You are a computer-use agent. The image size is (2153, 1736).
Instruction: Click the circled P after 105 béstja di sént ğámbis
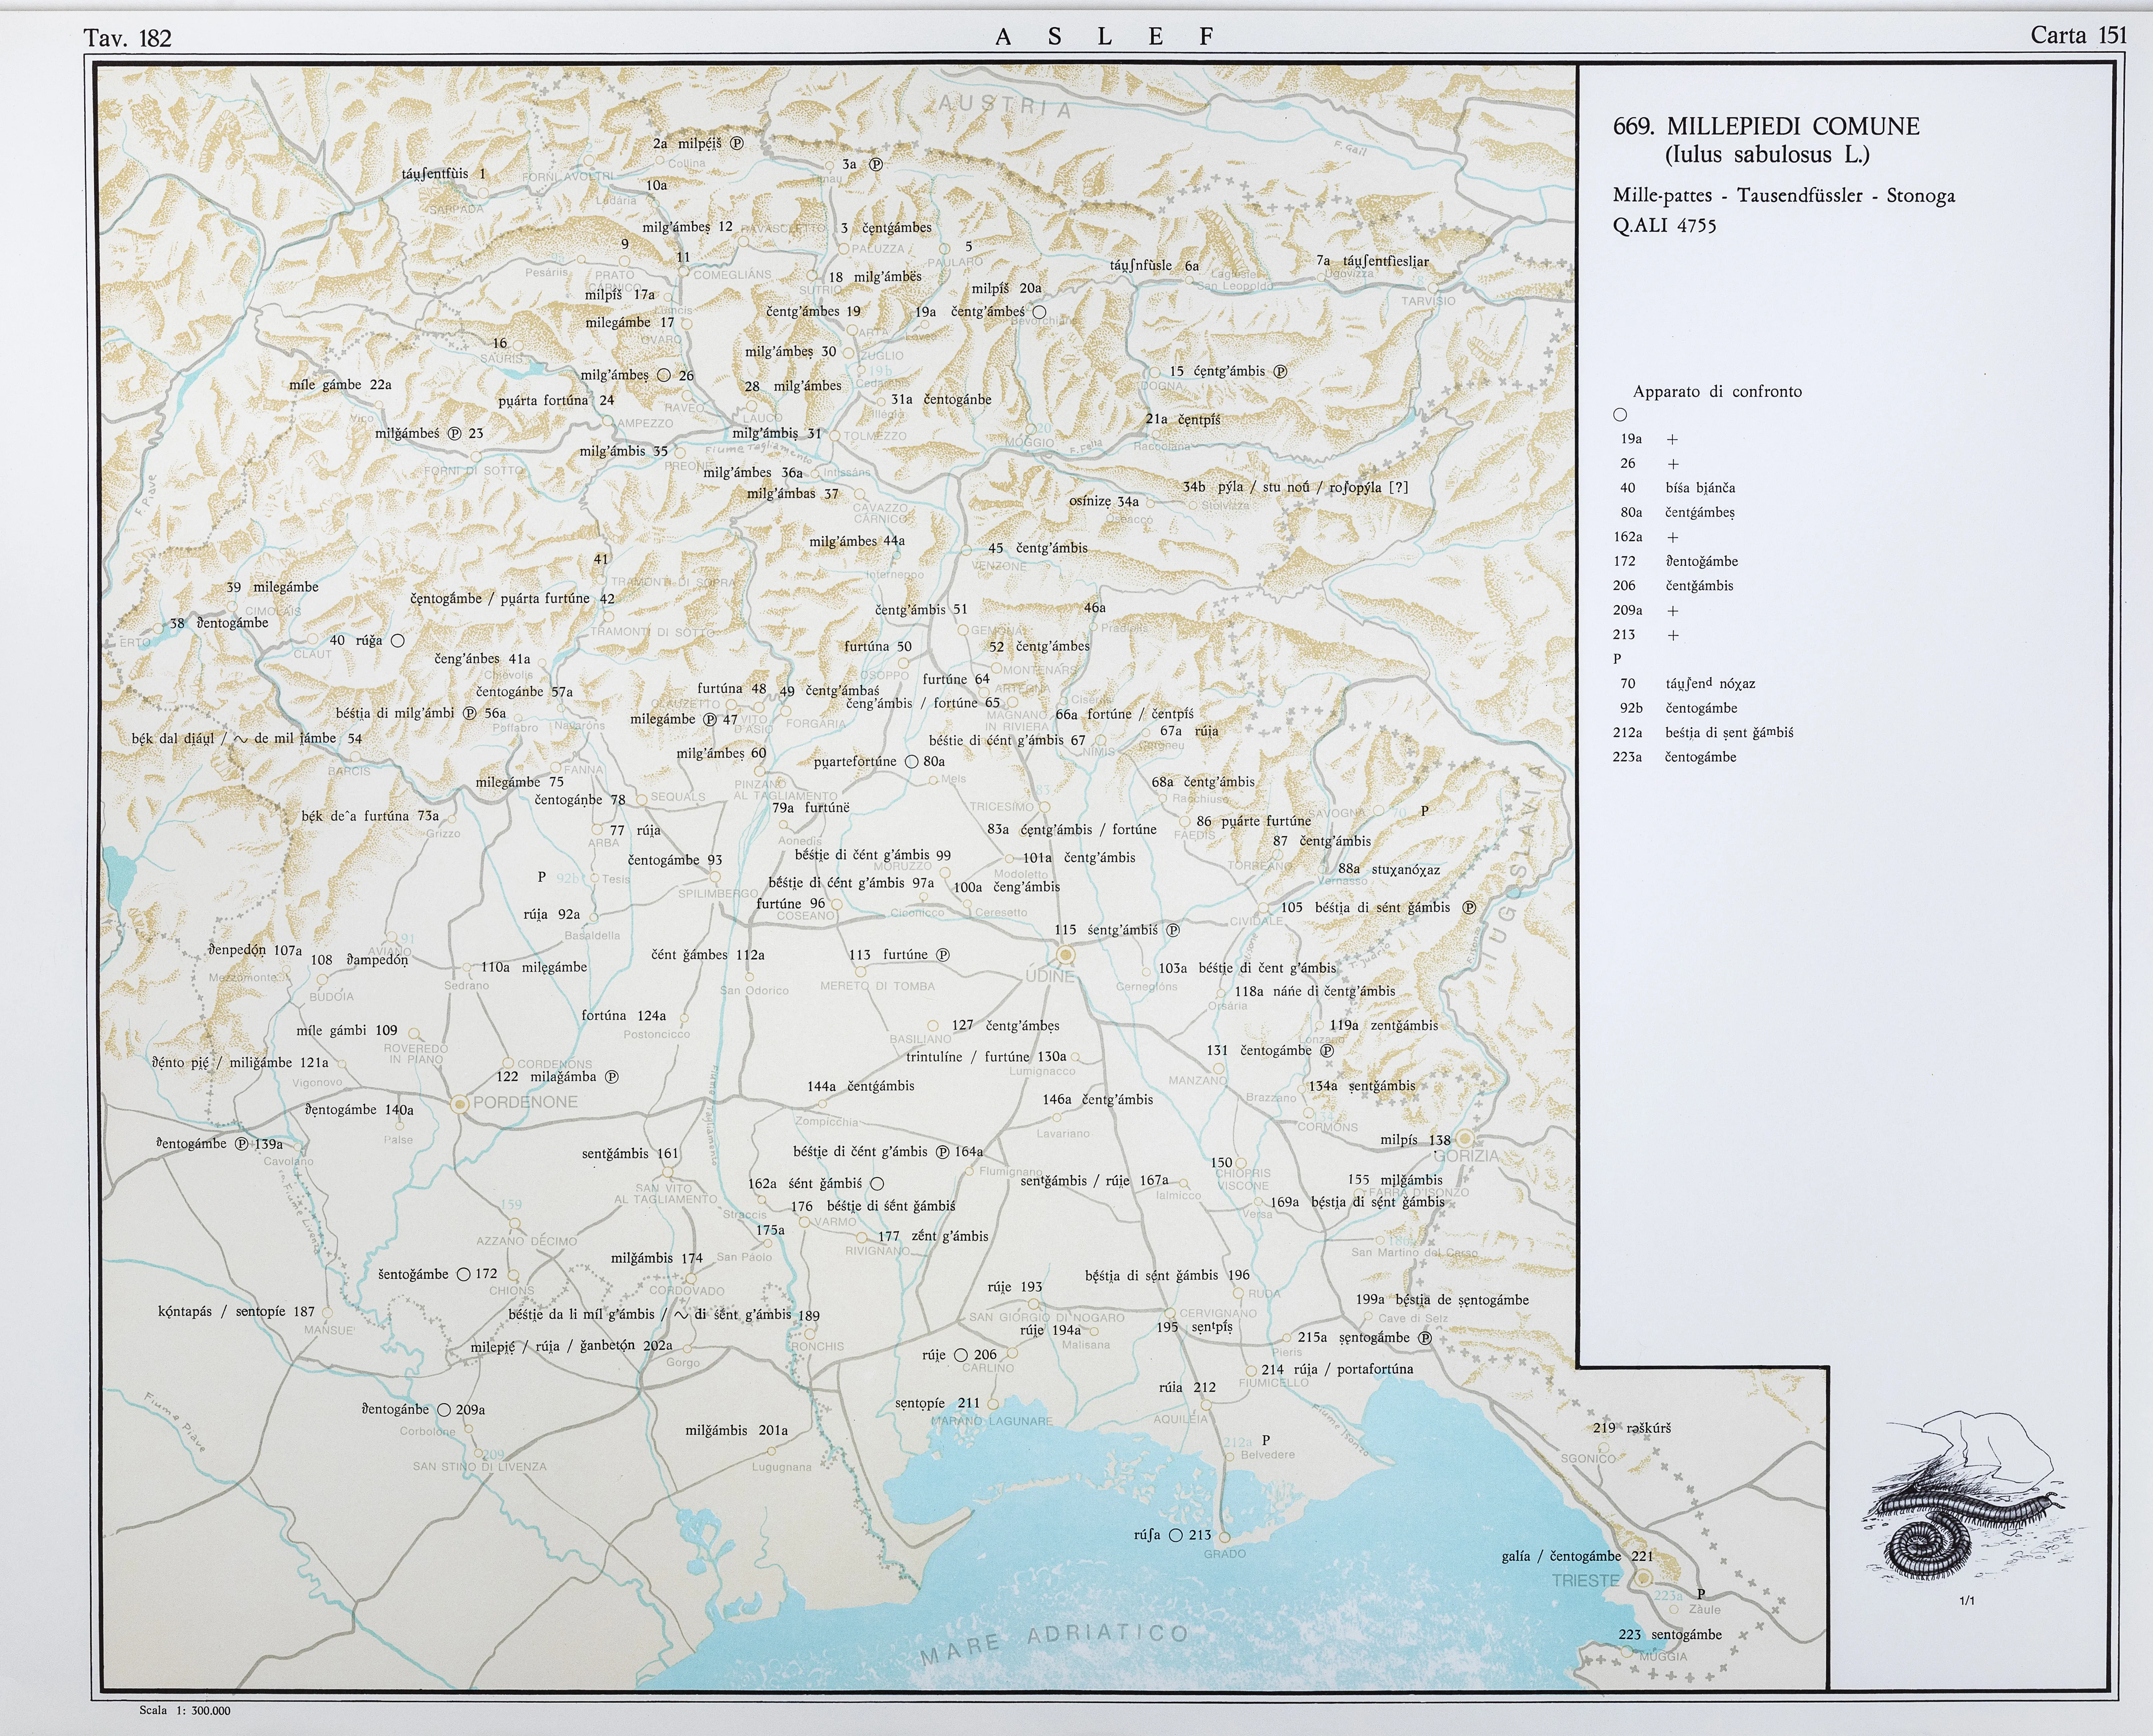tap(1469, 908)
